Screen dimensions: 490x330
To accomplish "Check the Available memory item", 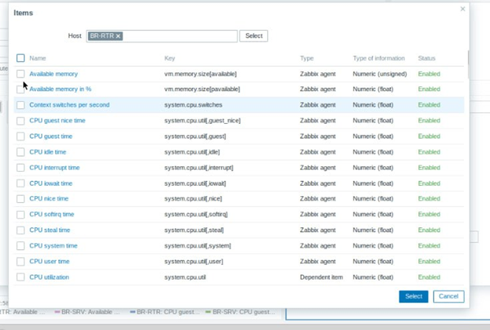I will [21, 74].
